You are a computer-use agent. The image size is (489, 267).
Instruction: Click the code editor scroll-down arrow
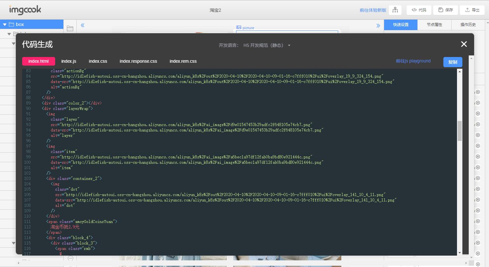460,252
